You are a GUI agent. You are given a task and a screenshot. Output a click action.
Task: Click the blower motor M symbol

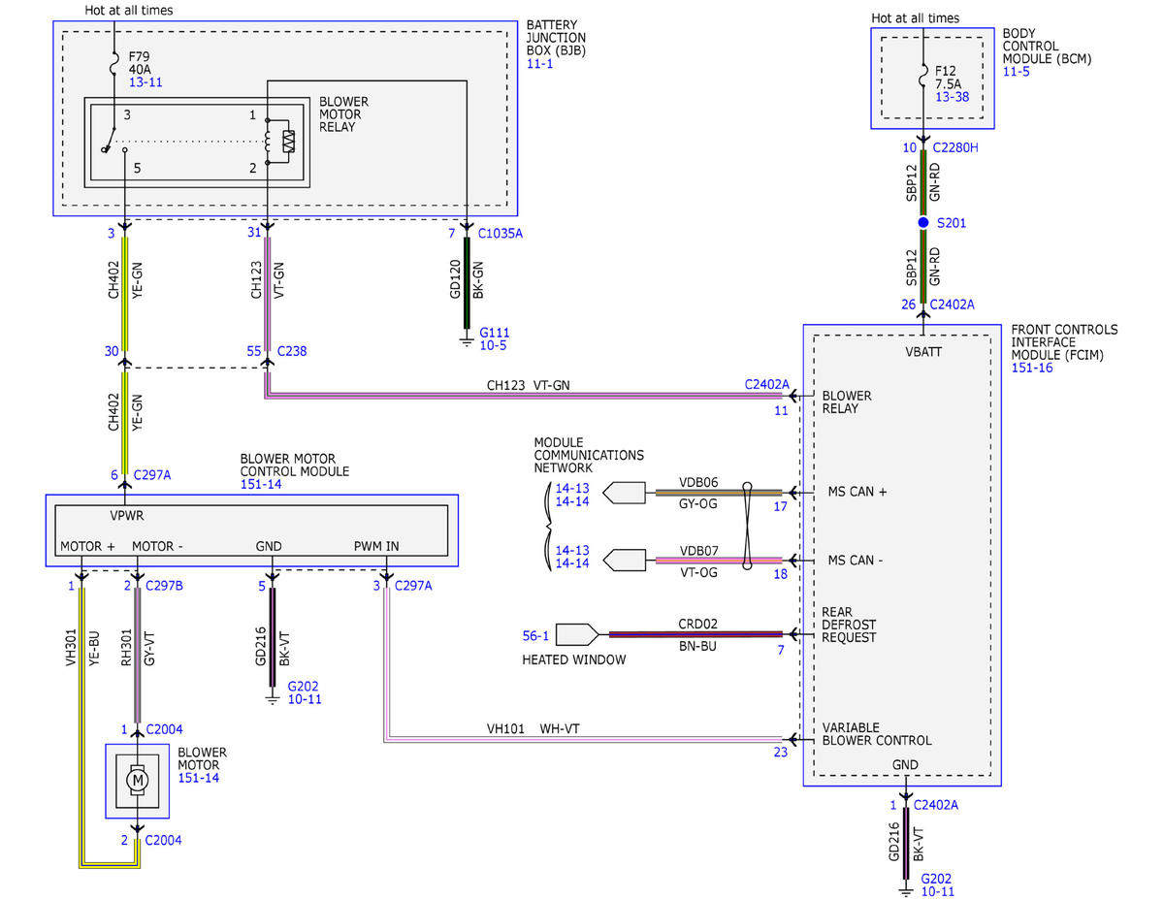137,780
